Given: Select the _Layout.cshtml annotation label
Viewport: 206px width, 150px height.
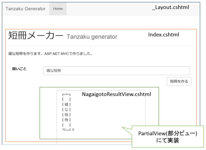Looking at the screenshot, I should pos(170,8).
